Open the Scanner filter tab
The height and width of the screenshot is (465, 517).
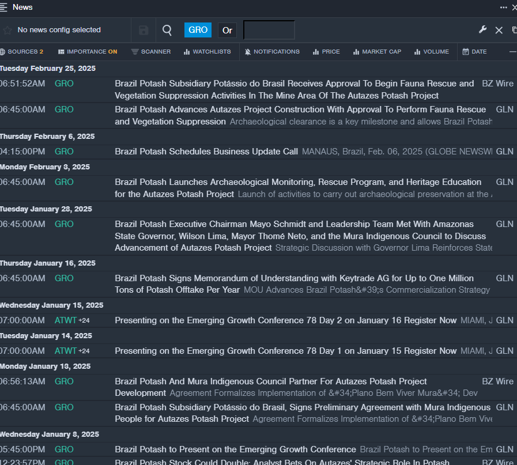(x=151, y=52)
